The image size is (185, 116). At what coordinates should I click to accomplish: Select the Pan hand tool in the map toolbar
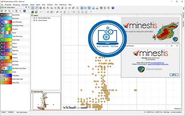(37, 8)
